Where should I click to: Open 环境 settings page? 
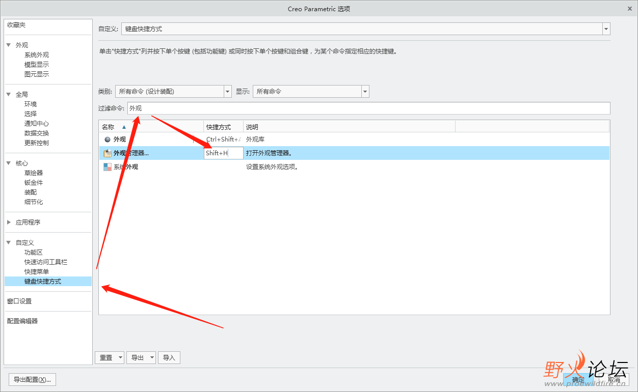(x=31, y=104)
